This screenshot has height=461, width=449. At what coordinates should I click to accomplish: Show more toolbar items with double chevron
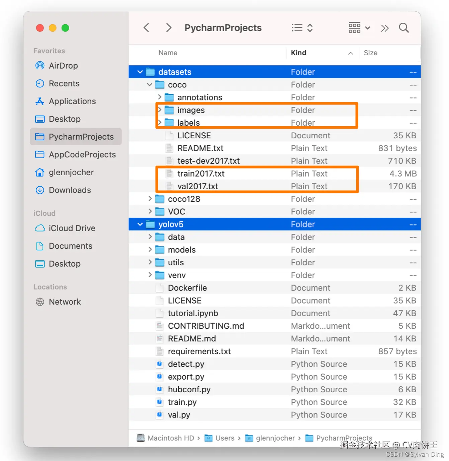(385, 28)
